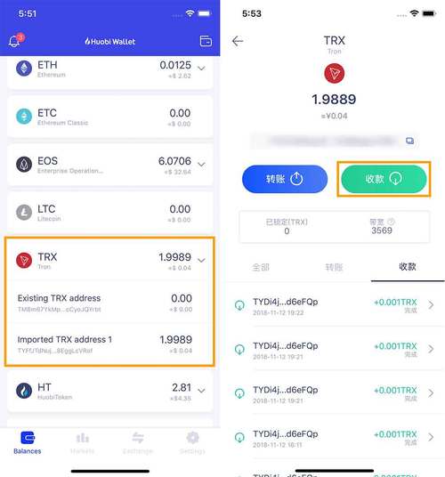
Task: Open the notification bell icon
Action: coord(15,41)
